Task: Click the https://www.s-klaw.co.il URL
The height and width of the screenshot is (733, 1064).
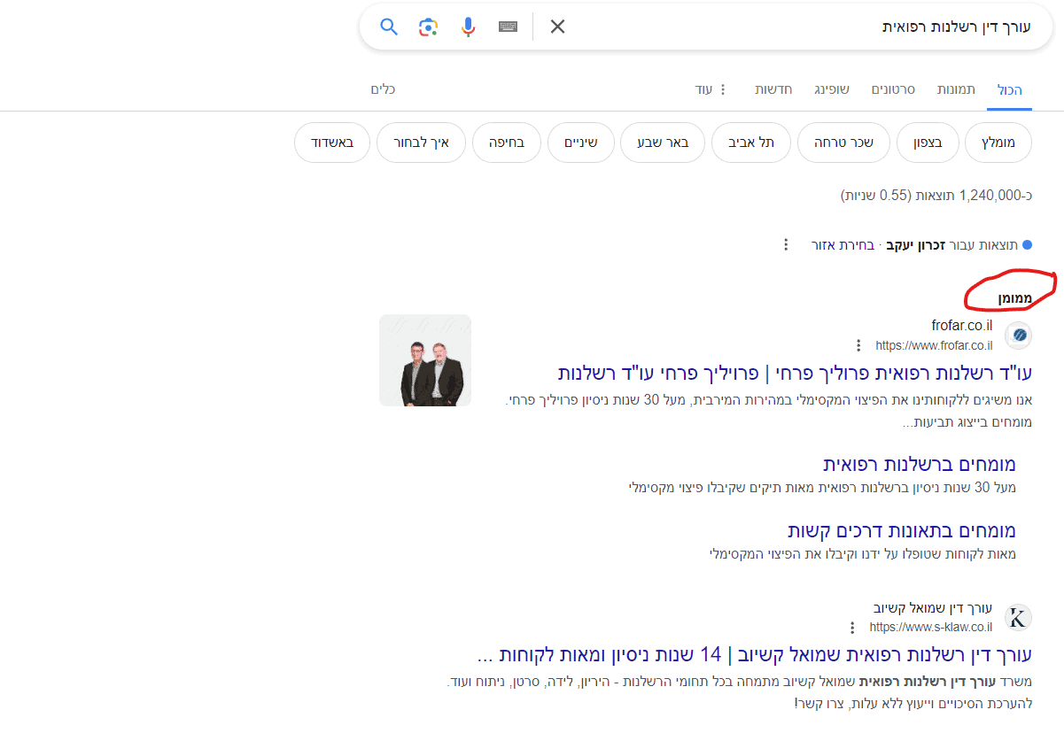Action: [x=931, y=628]
